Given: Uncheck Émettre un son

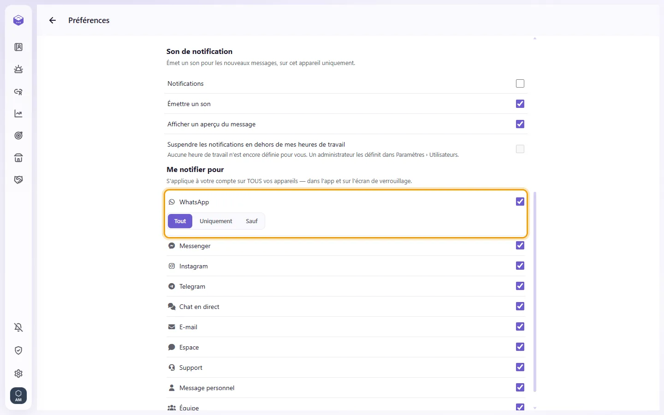Looking at the screenshot, I should click(x=520, y=104).
